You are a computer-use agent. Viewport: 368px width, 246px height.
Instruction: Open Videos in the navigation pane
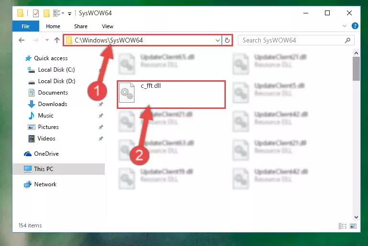coord(46,139)
